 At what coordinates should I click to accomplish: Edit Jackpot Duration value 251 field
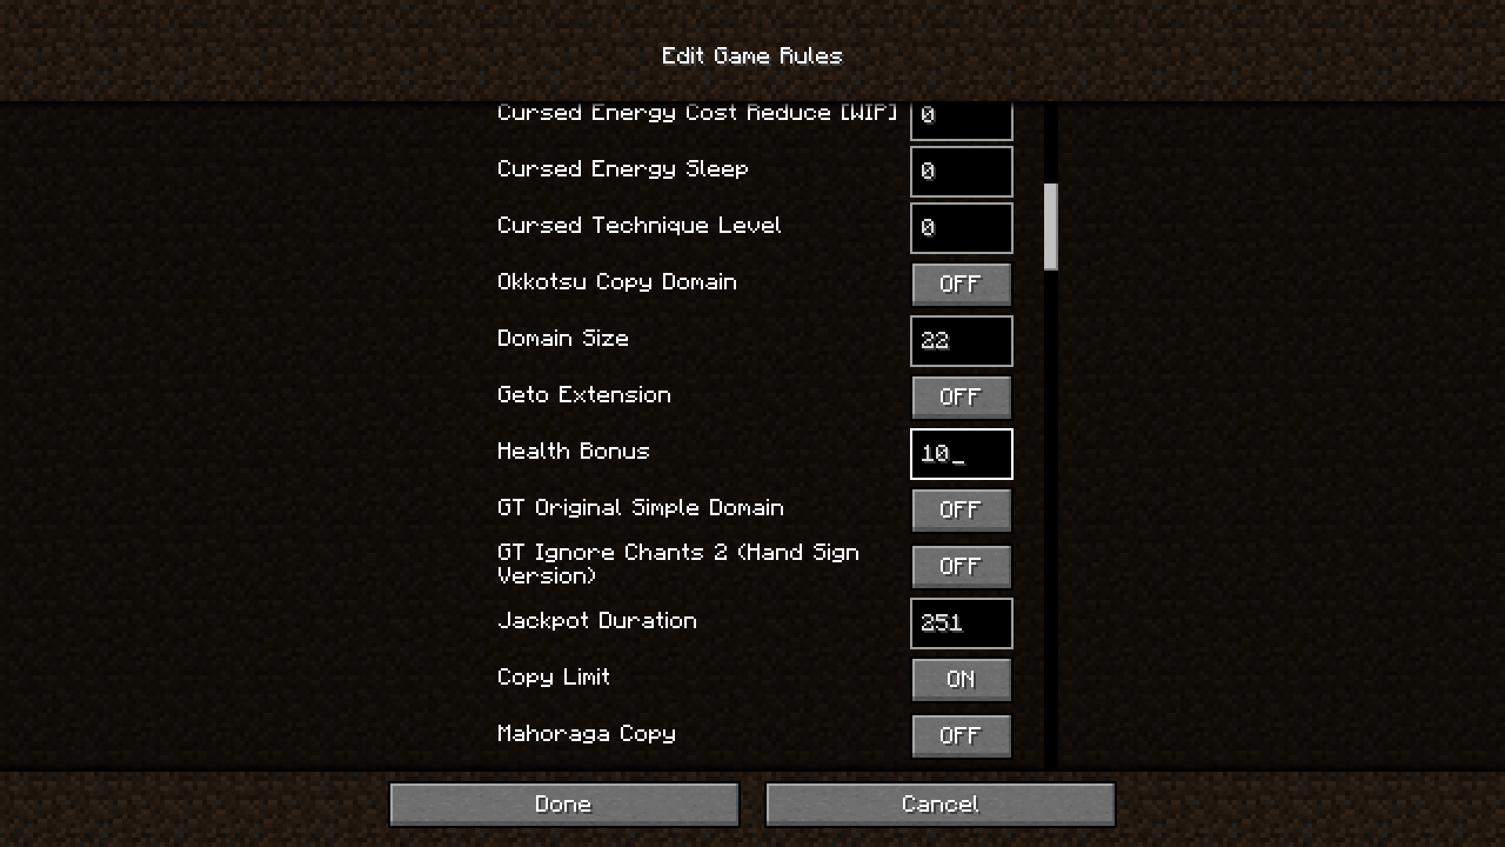(959, 623)
